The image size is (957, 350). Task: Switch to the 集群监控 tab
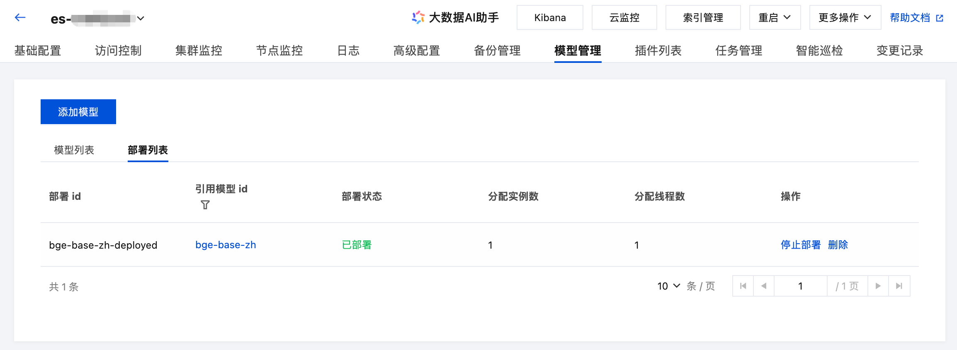click(199, 50)
